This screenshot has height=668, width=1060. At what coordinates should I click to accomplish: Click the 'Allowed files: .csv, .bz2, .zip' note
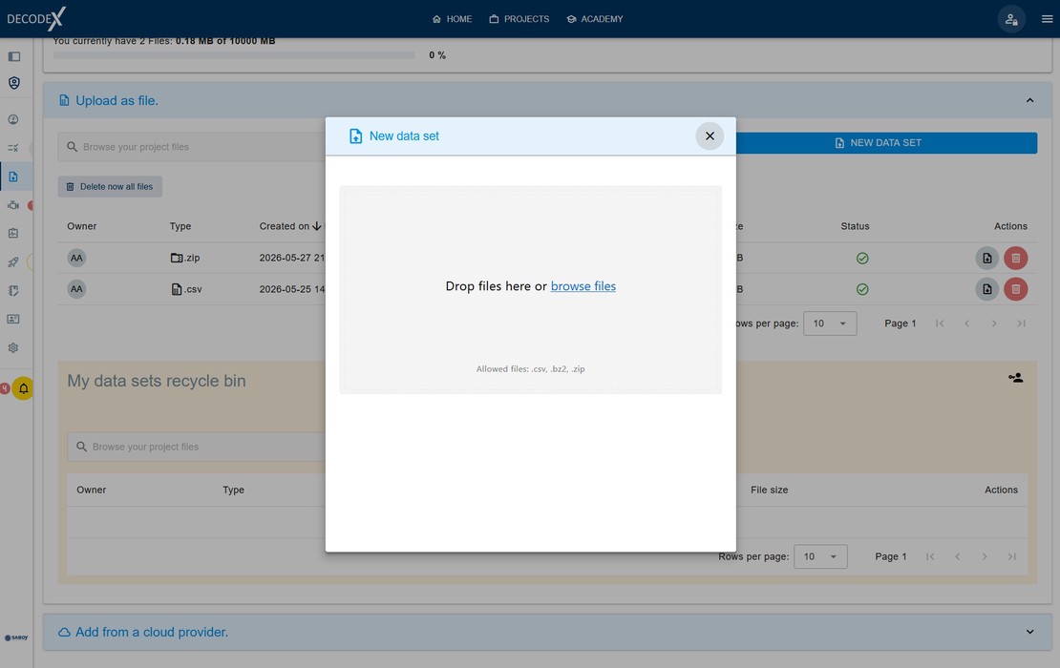coord(531,368)
